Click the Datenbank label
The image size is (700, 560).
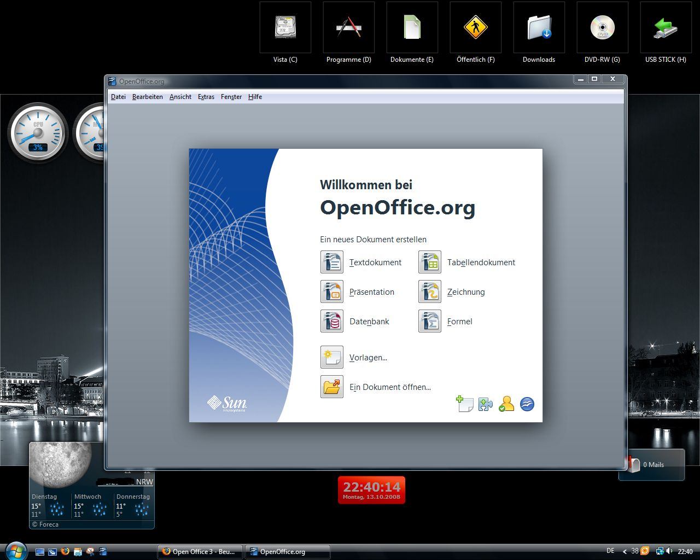pyautogui.click(x=369, y=322)
